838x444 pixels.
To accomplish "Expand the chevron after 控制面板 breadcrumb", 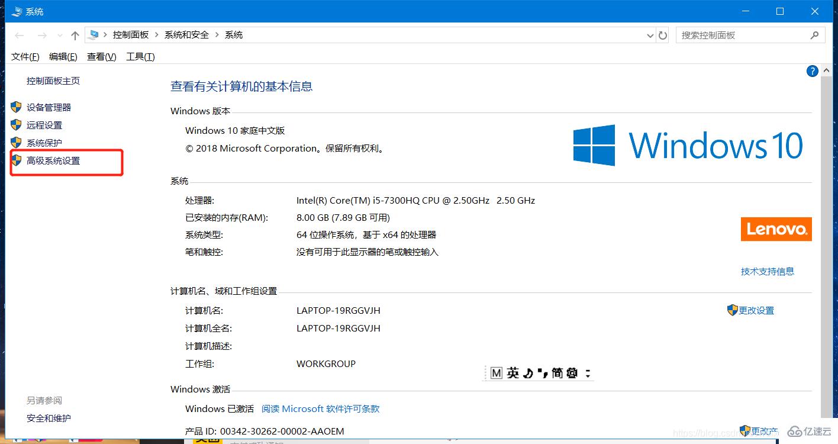I will [x=157, y=35].
